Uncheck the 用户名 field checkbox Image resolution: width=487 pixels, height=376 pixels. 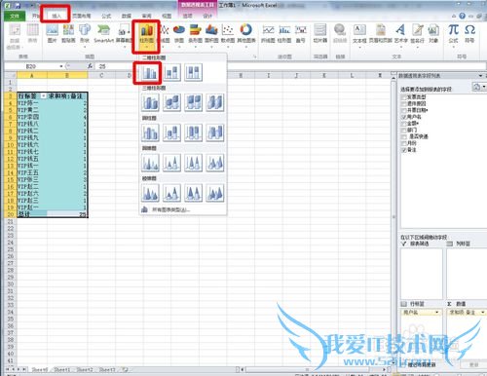click(404, 117)
